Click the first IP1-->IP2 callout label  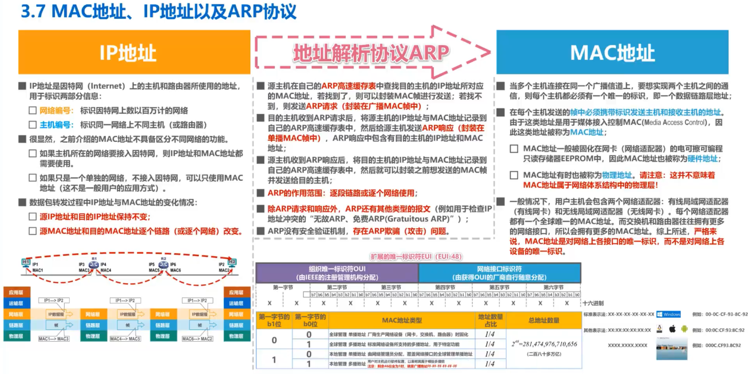[54, 300]
